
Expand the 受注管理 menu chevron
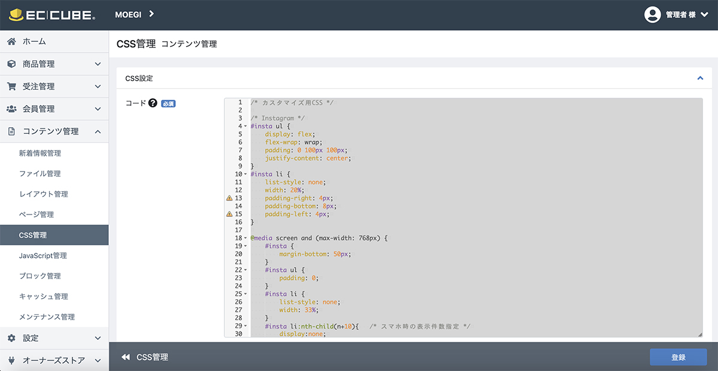tap(98, 87)
